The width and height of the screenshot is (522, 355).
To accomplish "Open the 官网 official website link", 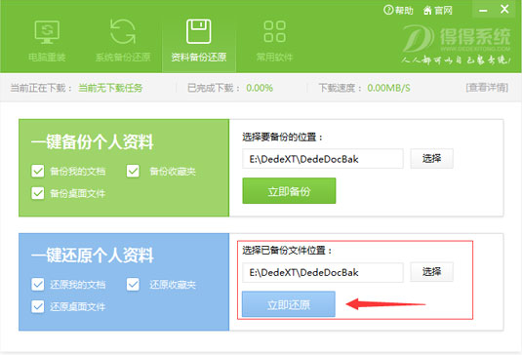I will (438, 11).
